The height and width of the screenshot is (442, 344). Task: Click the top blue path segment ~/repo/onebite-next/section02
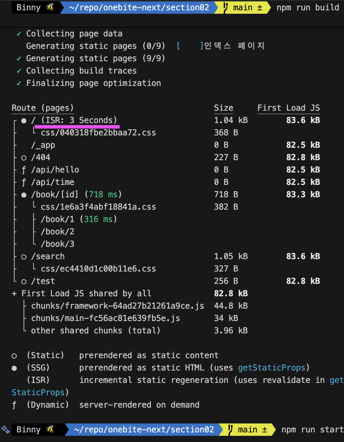[x=139, y=7]
